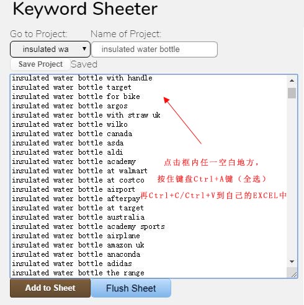Click the line 'insulated water bottle academy sports'
The image size is (304, 305).
click(88, 226)
